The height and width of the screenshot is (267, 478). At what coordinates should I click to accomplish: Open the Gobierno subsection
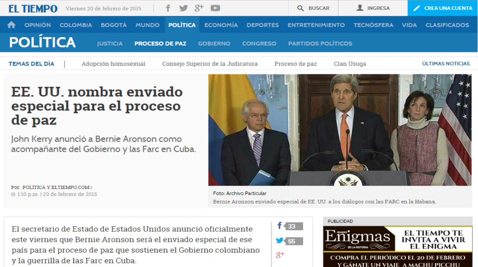pos(214,44)
